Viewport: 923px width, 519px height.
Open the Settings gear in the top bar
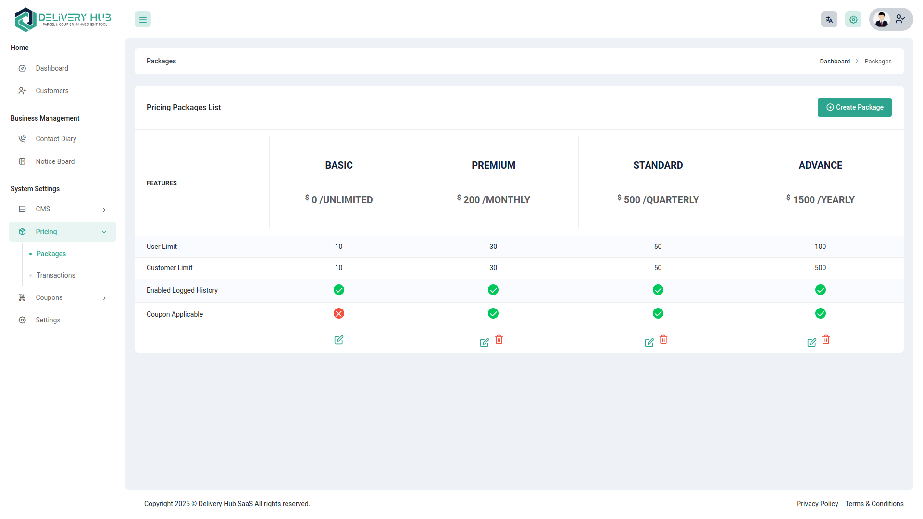pos(853,19)
